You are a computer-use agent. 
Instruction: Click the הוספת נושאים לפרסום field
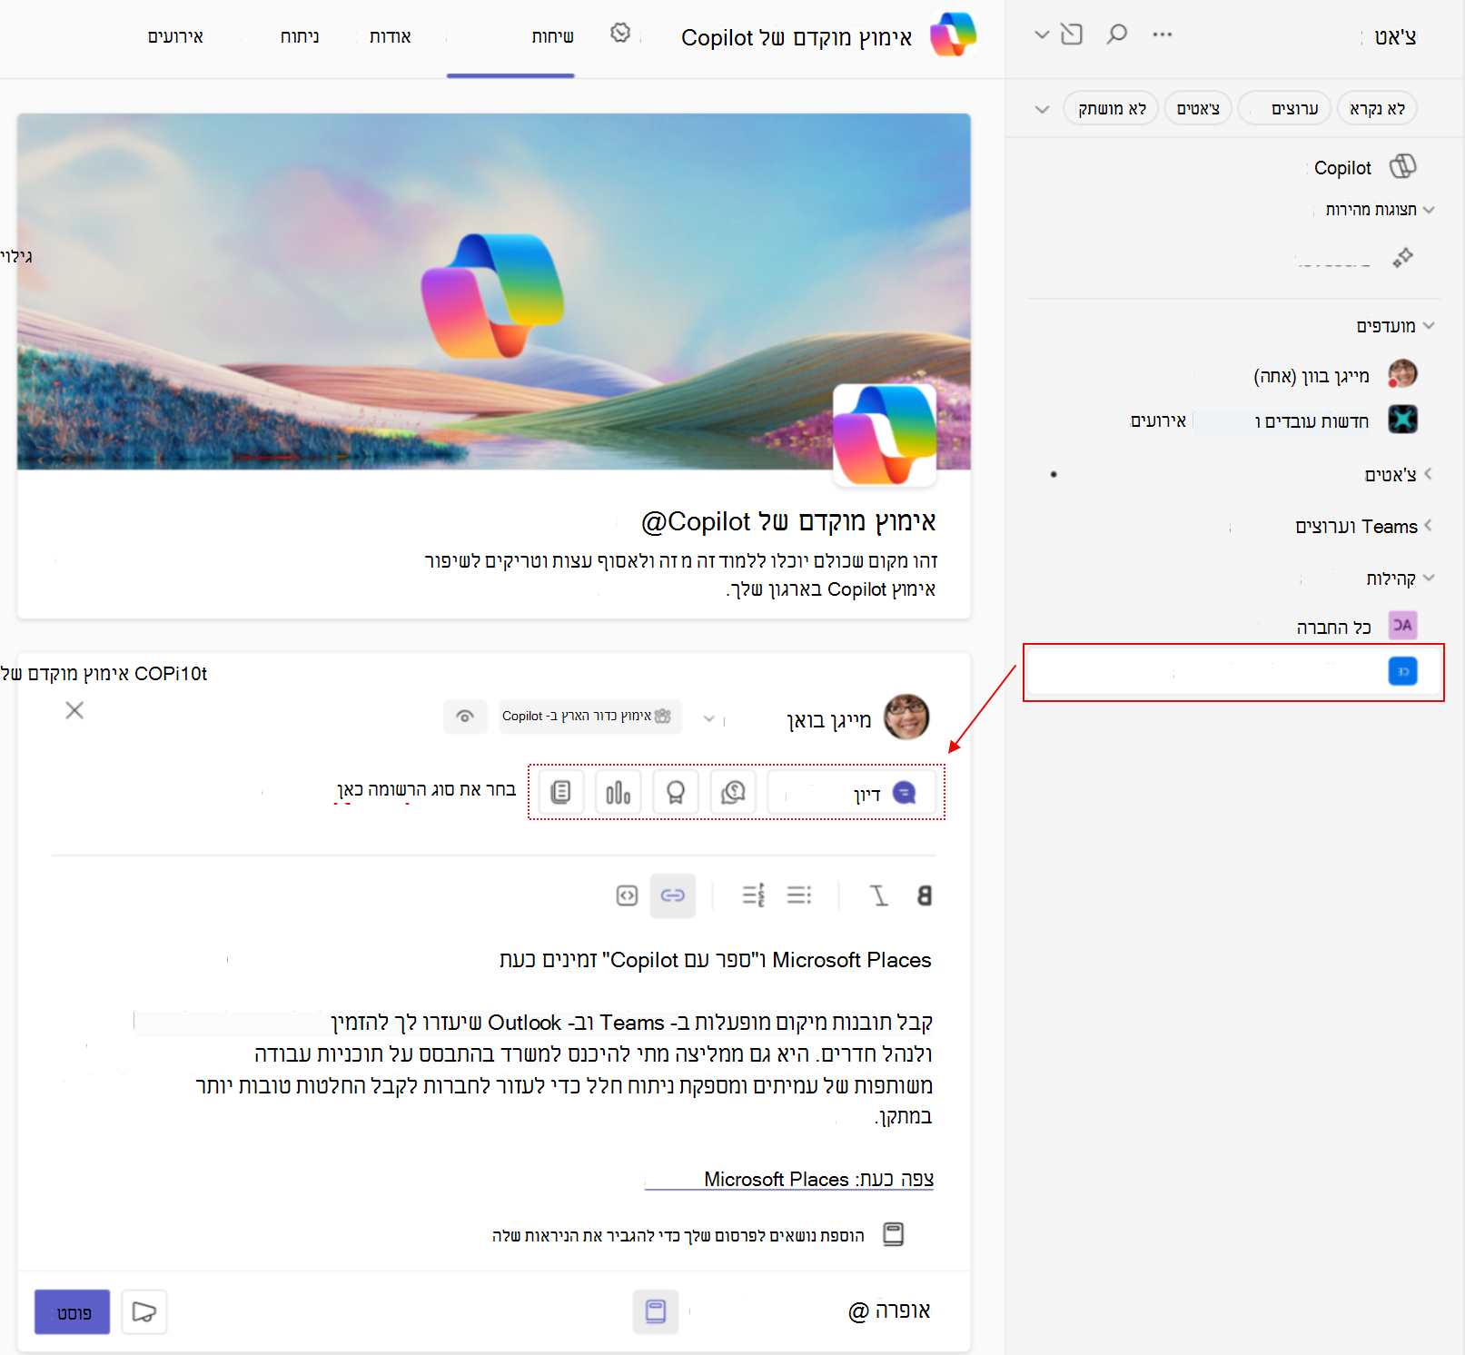(x=678, y=1235)
